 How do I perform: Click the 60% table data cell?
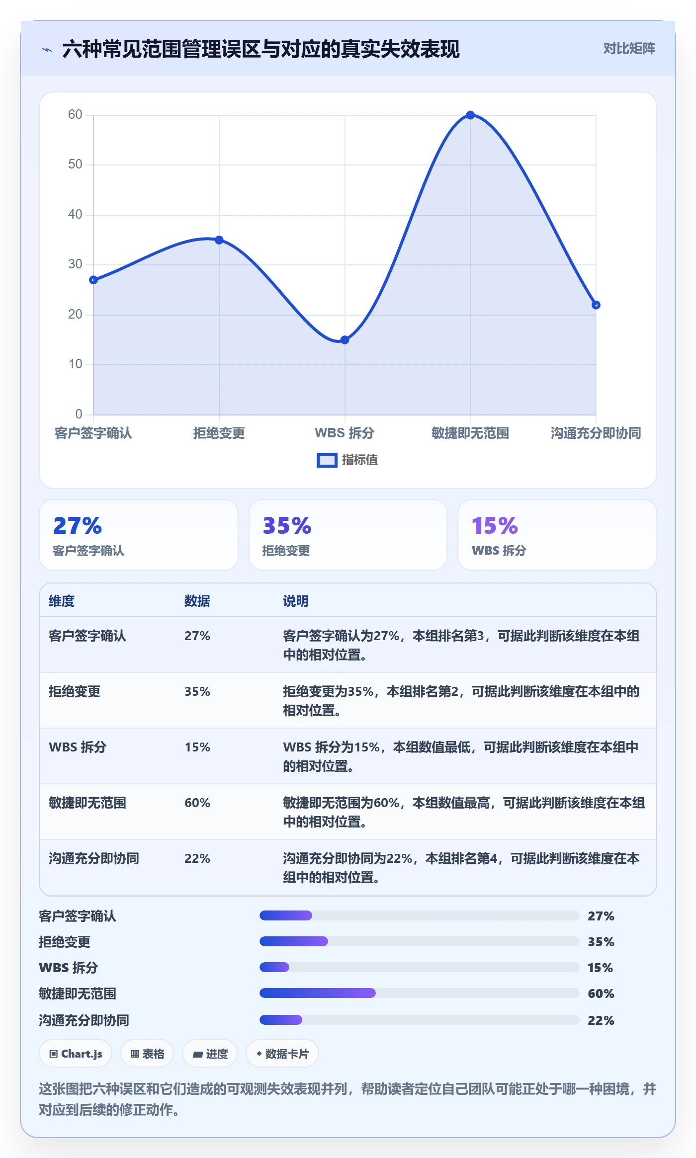click(197, 803)
